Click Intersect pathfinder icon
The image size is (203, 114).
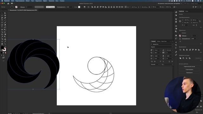tap(187, 58)
